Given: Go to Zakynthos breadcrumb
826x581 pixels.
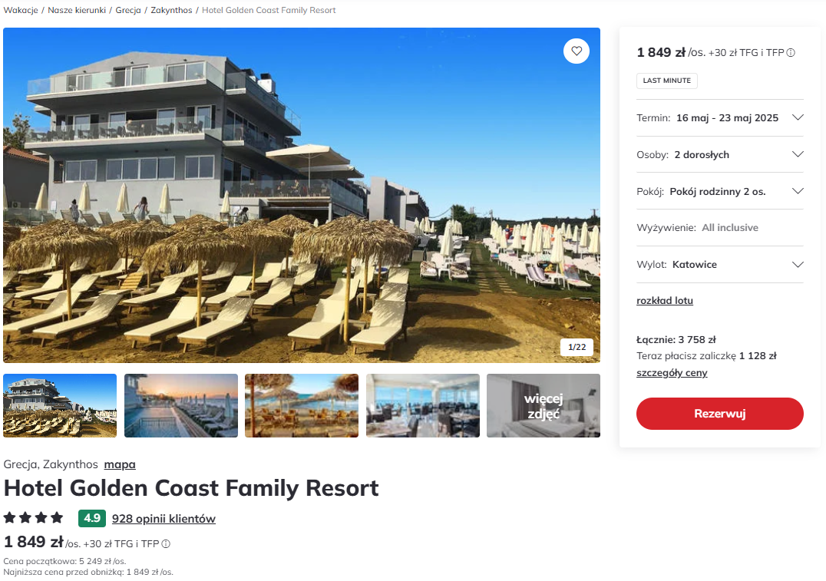Looking at the screenshot, I should pos(171,10).
